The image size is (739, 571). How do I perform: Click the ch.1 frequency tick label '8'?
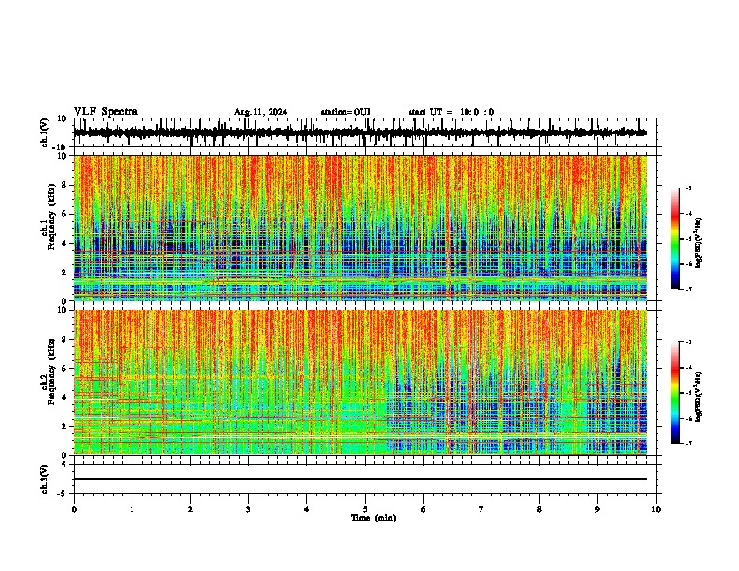(x=64, y=185)
